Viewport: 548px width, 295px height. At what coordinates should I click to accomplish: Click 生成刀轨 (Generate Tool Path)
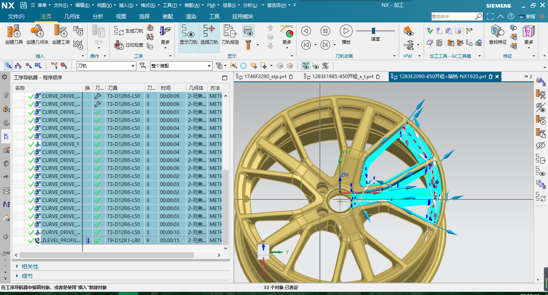(x=129, y=31)
